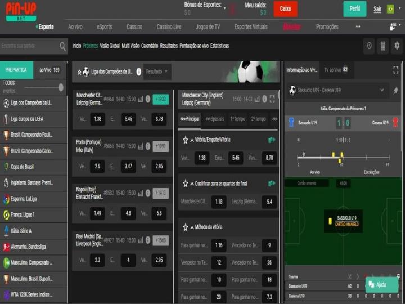This screenshot has height=304, width=405.
Task: Expand the Bônus de Esportes dropdown arrow
Action: 224,8
